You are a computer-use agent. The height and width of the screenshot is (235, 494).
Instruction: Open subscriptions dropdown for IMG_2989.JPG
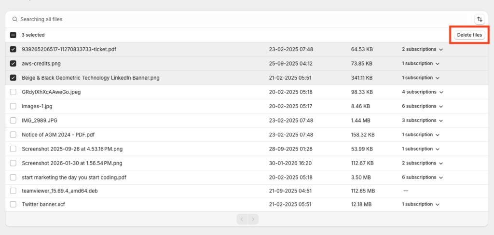[x=423, y=121]
